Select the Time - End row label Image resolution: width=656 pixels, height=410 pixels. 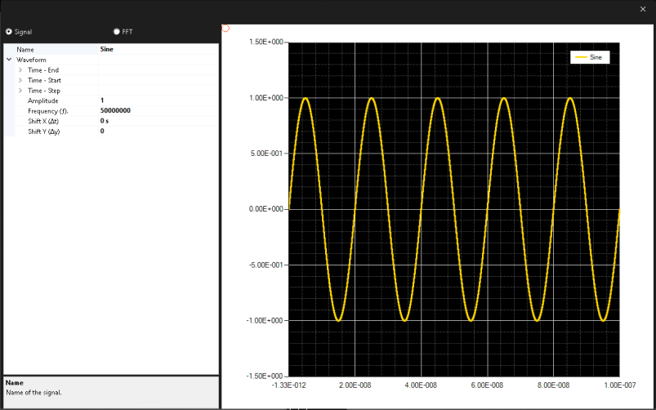pos(43,70)
